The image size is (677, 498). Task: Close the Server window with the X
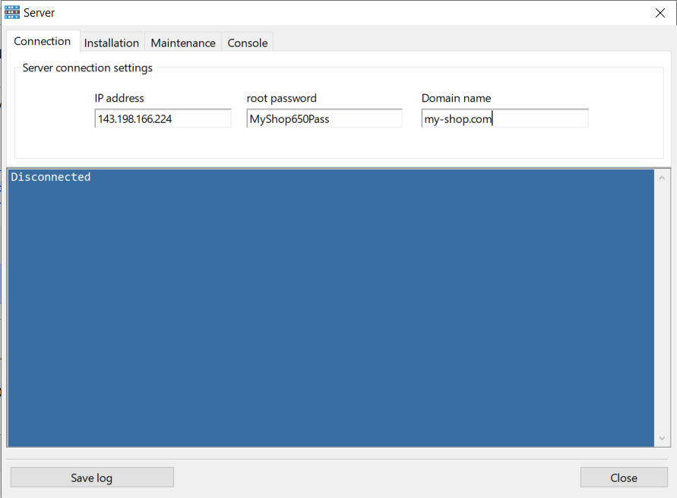[x=660, y=13]
